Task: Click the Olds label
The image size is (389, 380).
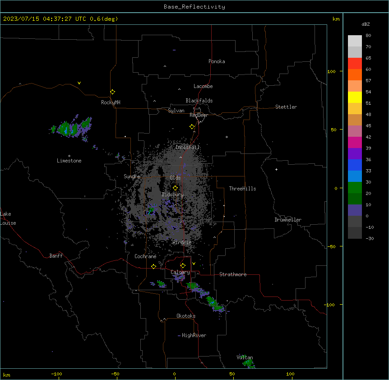Action: (175, 178)
